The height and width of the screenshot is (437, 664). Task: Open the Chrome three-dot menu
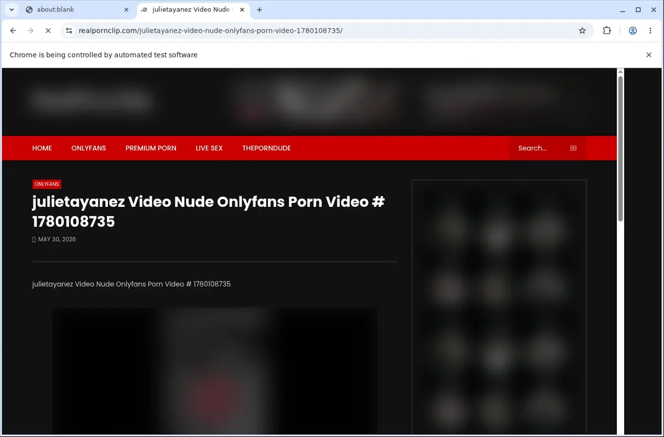coord(650,31)
